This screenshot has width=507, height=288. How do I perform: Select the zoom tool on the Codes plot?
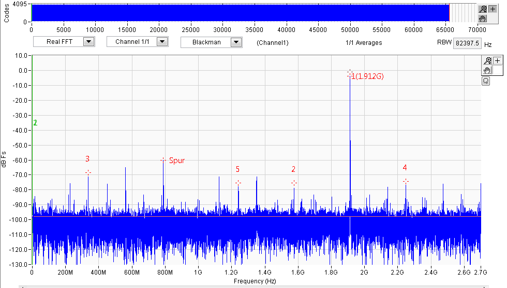click(483, 9)
